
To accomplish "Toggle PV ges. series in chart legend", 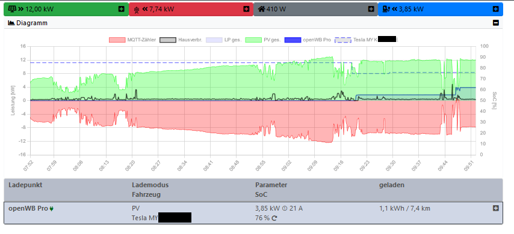I will (x=263, y=40).
